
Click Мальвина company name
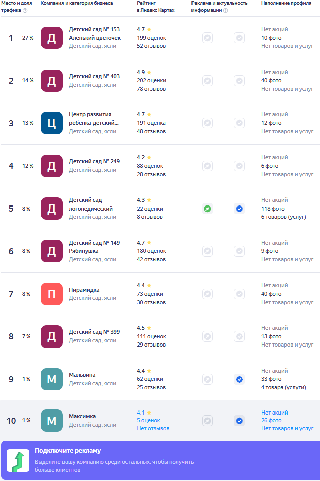82,375
